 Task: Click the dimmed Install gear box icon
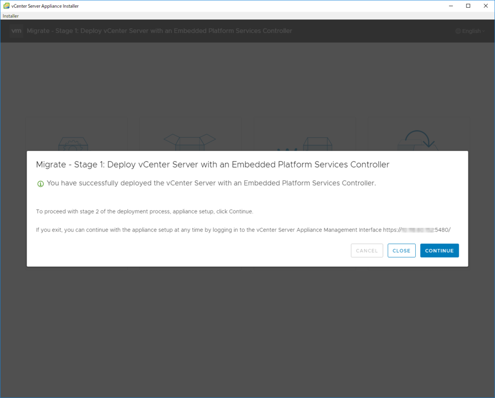(x=73, y=144)
